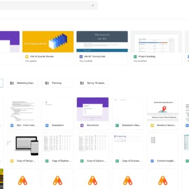
Task: Select the 'Ink-42 Training Hub' file name
Action: 94,57
